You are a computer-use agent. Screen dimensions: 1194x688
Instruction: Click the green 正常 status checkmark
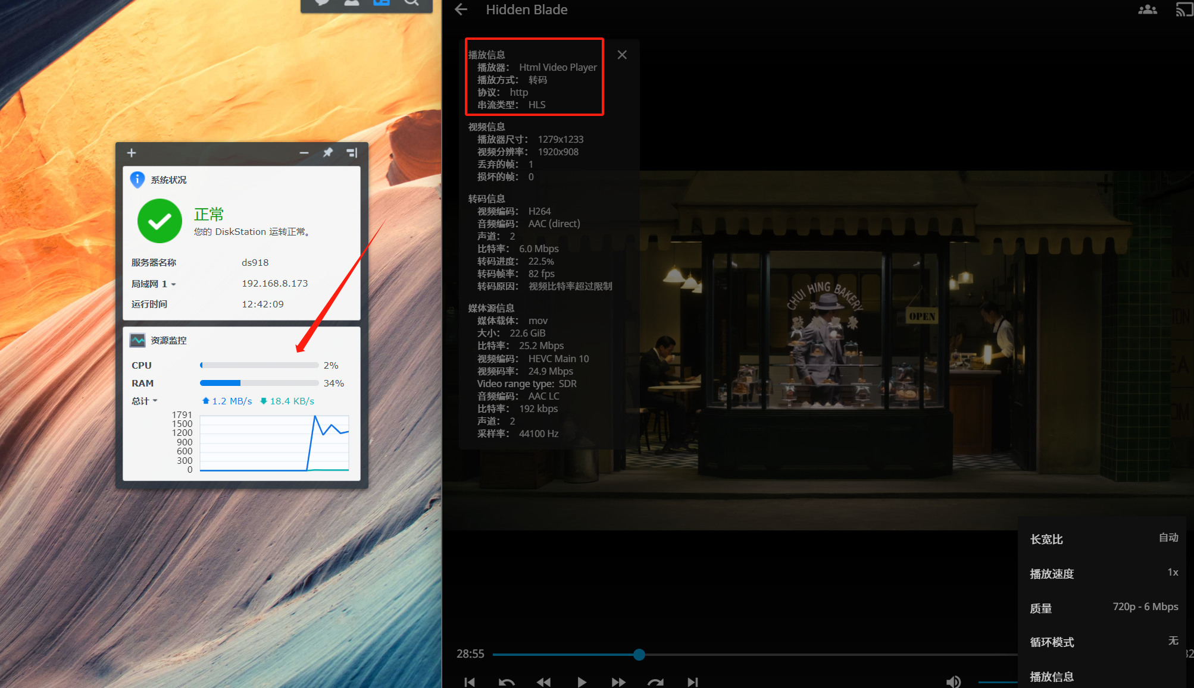click(x=160, y=221)
